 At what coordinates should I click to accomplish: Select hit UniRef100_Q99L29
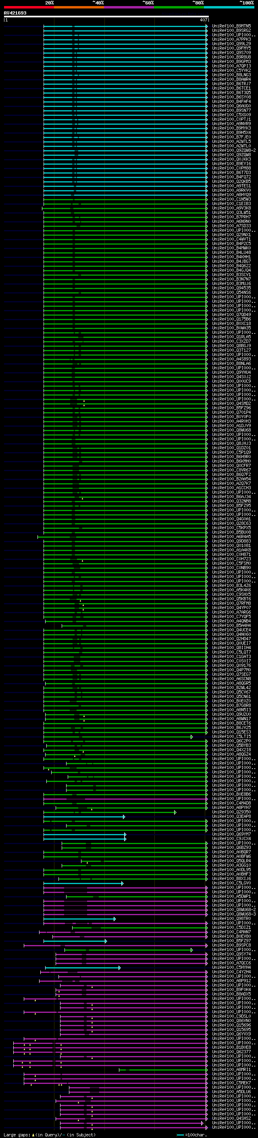pos(231,44)
